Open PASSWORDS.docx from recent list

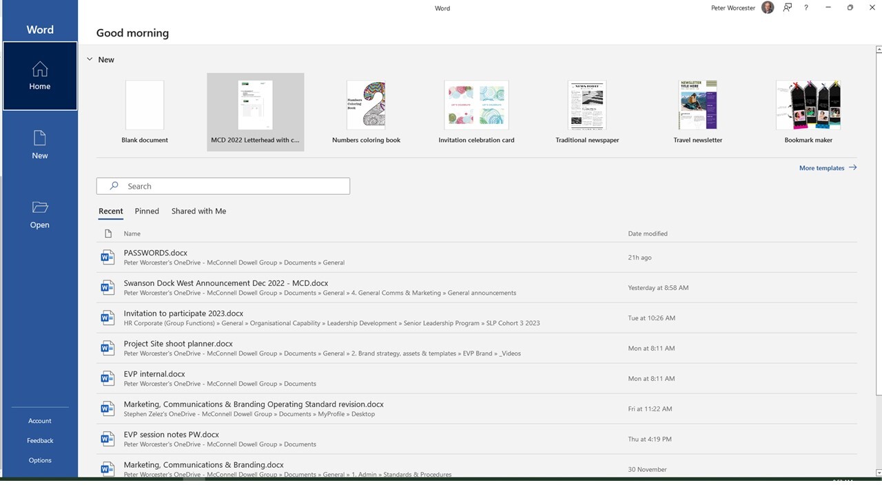coord(476,257)
